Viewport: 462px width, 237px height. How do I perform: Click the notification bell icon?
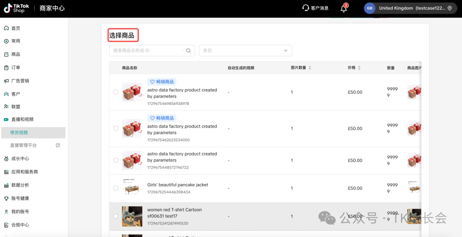tap(344, 8)
